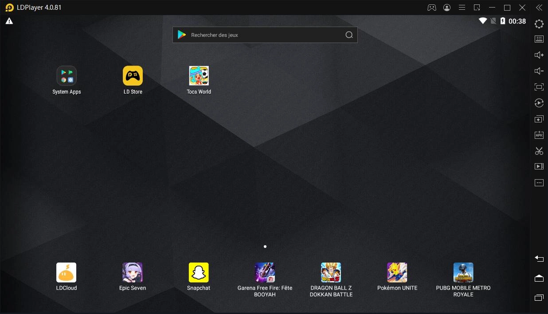The height and width of the screenshot is (314, 548).
Task: Install APK via sidebar APK button
Action: [539, 135]
